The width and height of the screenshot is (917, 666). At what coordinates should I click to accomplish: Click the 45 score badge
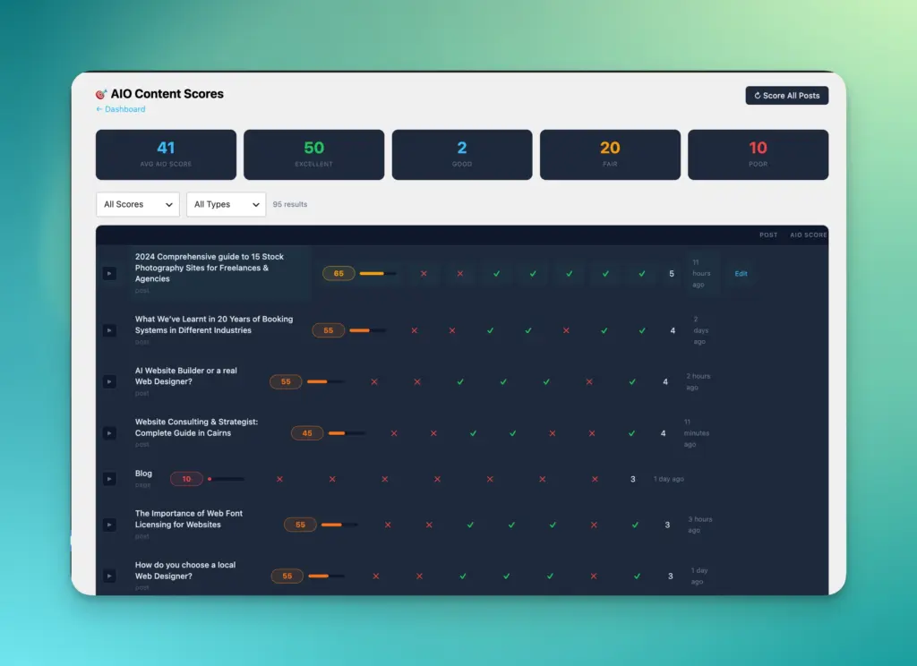307,433
